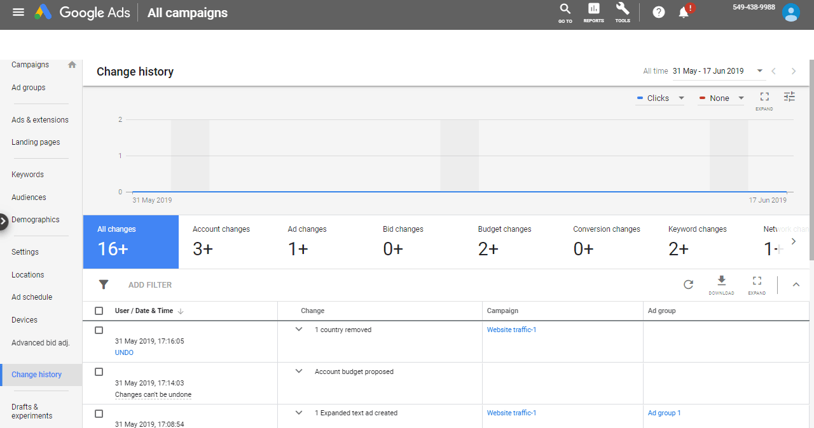This screenshot has width=814, height=428.
Task: Click the chart adjust settings icon
Action: click(x=789, y=97)
